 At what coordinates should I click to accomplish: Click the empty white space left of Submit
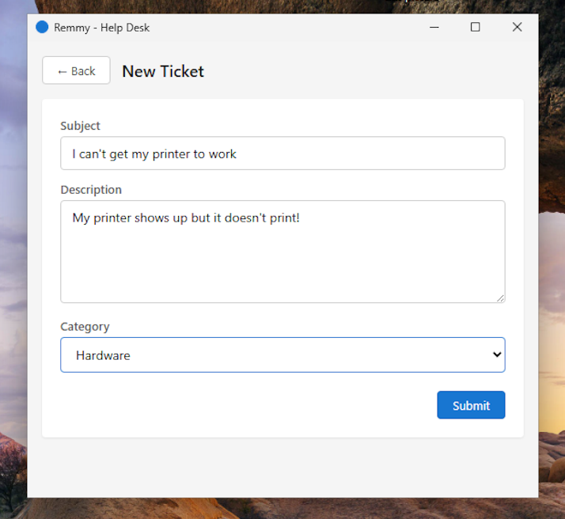[237, 405]
